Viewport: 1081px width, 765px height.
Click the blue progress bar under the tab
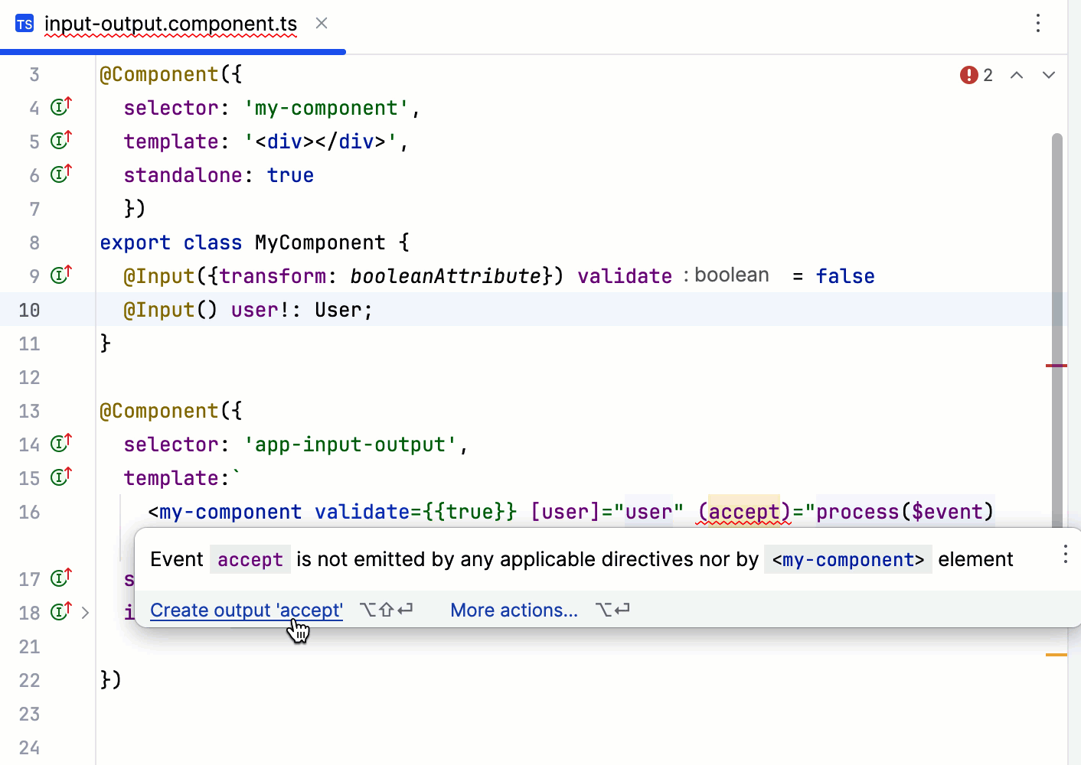tap(172, 52)
